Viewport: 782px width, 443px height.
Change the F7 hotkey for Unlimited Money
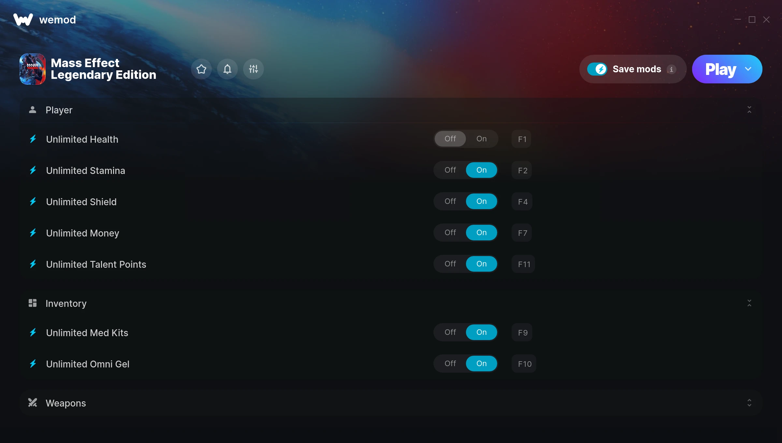[x=522, y=233]
